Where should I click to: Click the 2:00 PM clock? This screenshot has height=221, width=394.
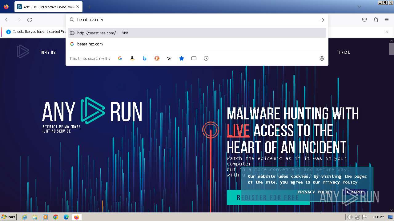tap(378, 217)
